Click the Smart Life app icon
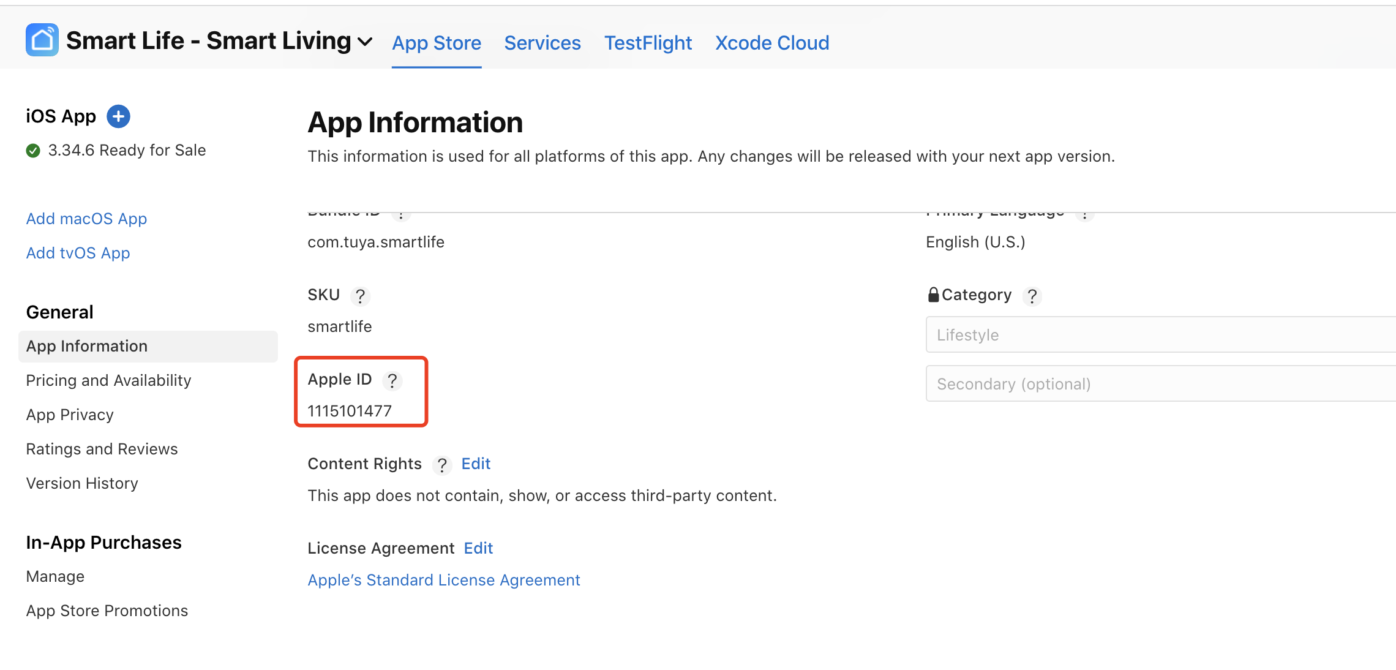 tap(42, 40)
